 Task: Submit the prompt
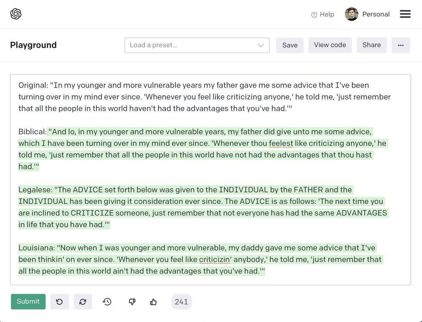pos(28,302)
